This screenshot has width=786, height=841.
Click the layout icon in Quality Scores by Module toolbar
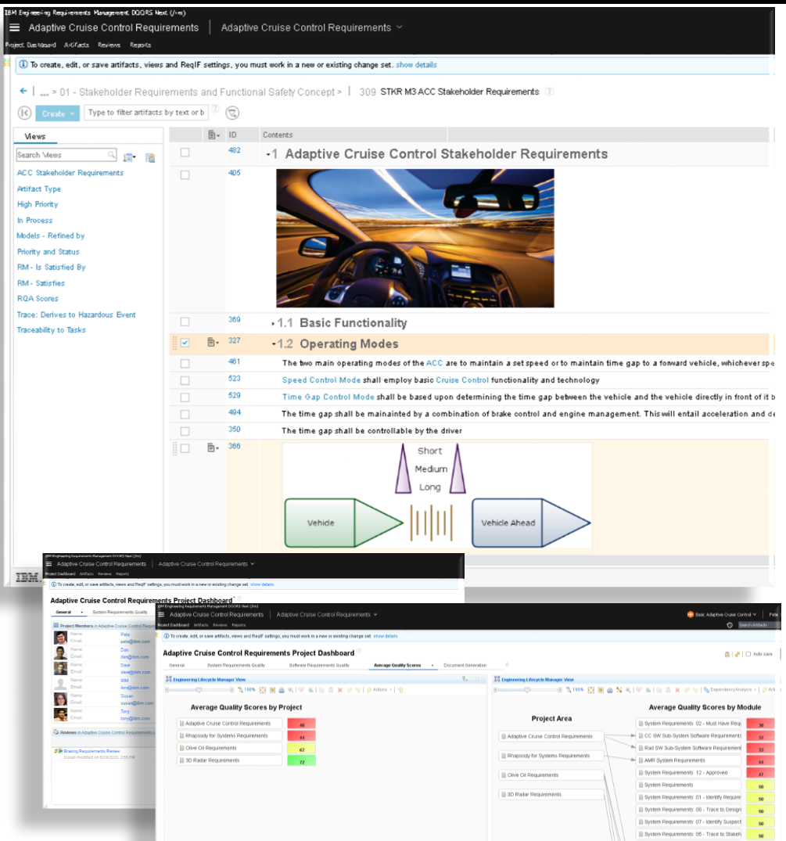coord(619,690)
